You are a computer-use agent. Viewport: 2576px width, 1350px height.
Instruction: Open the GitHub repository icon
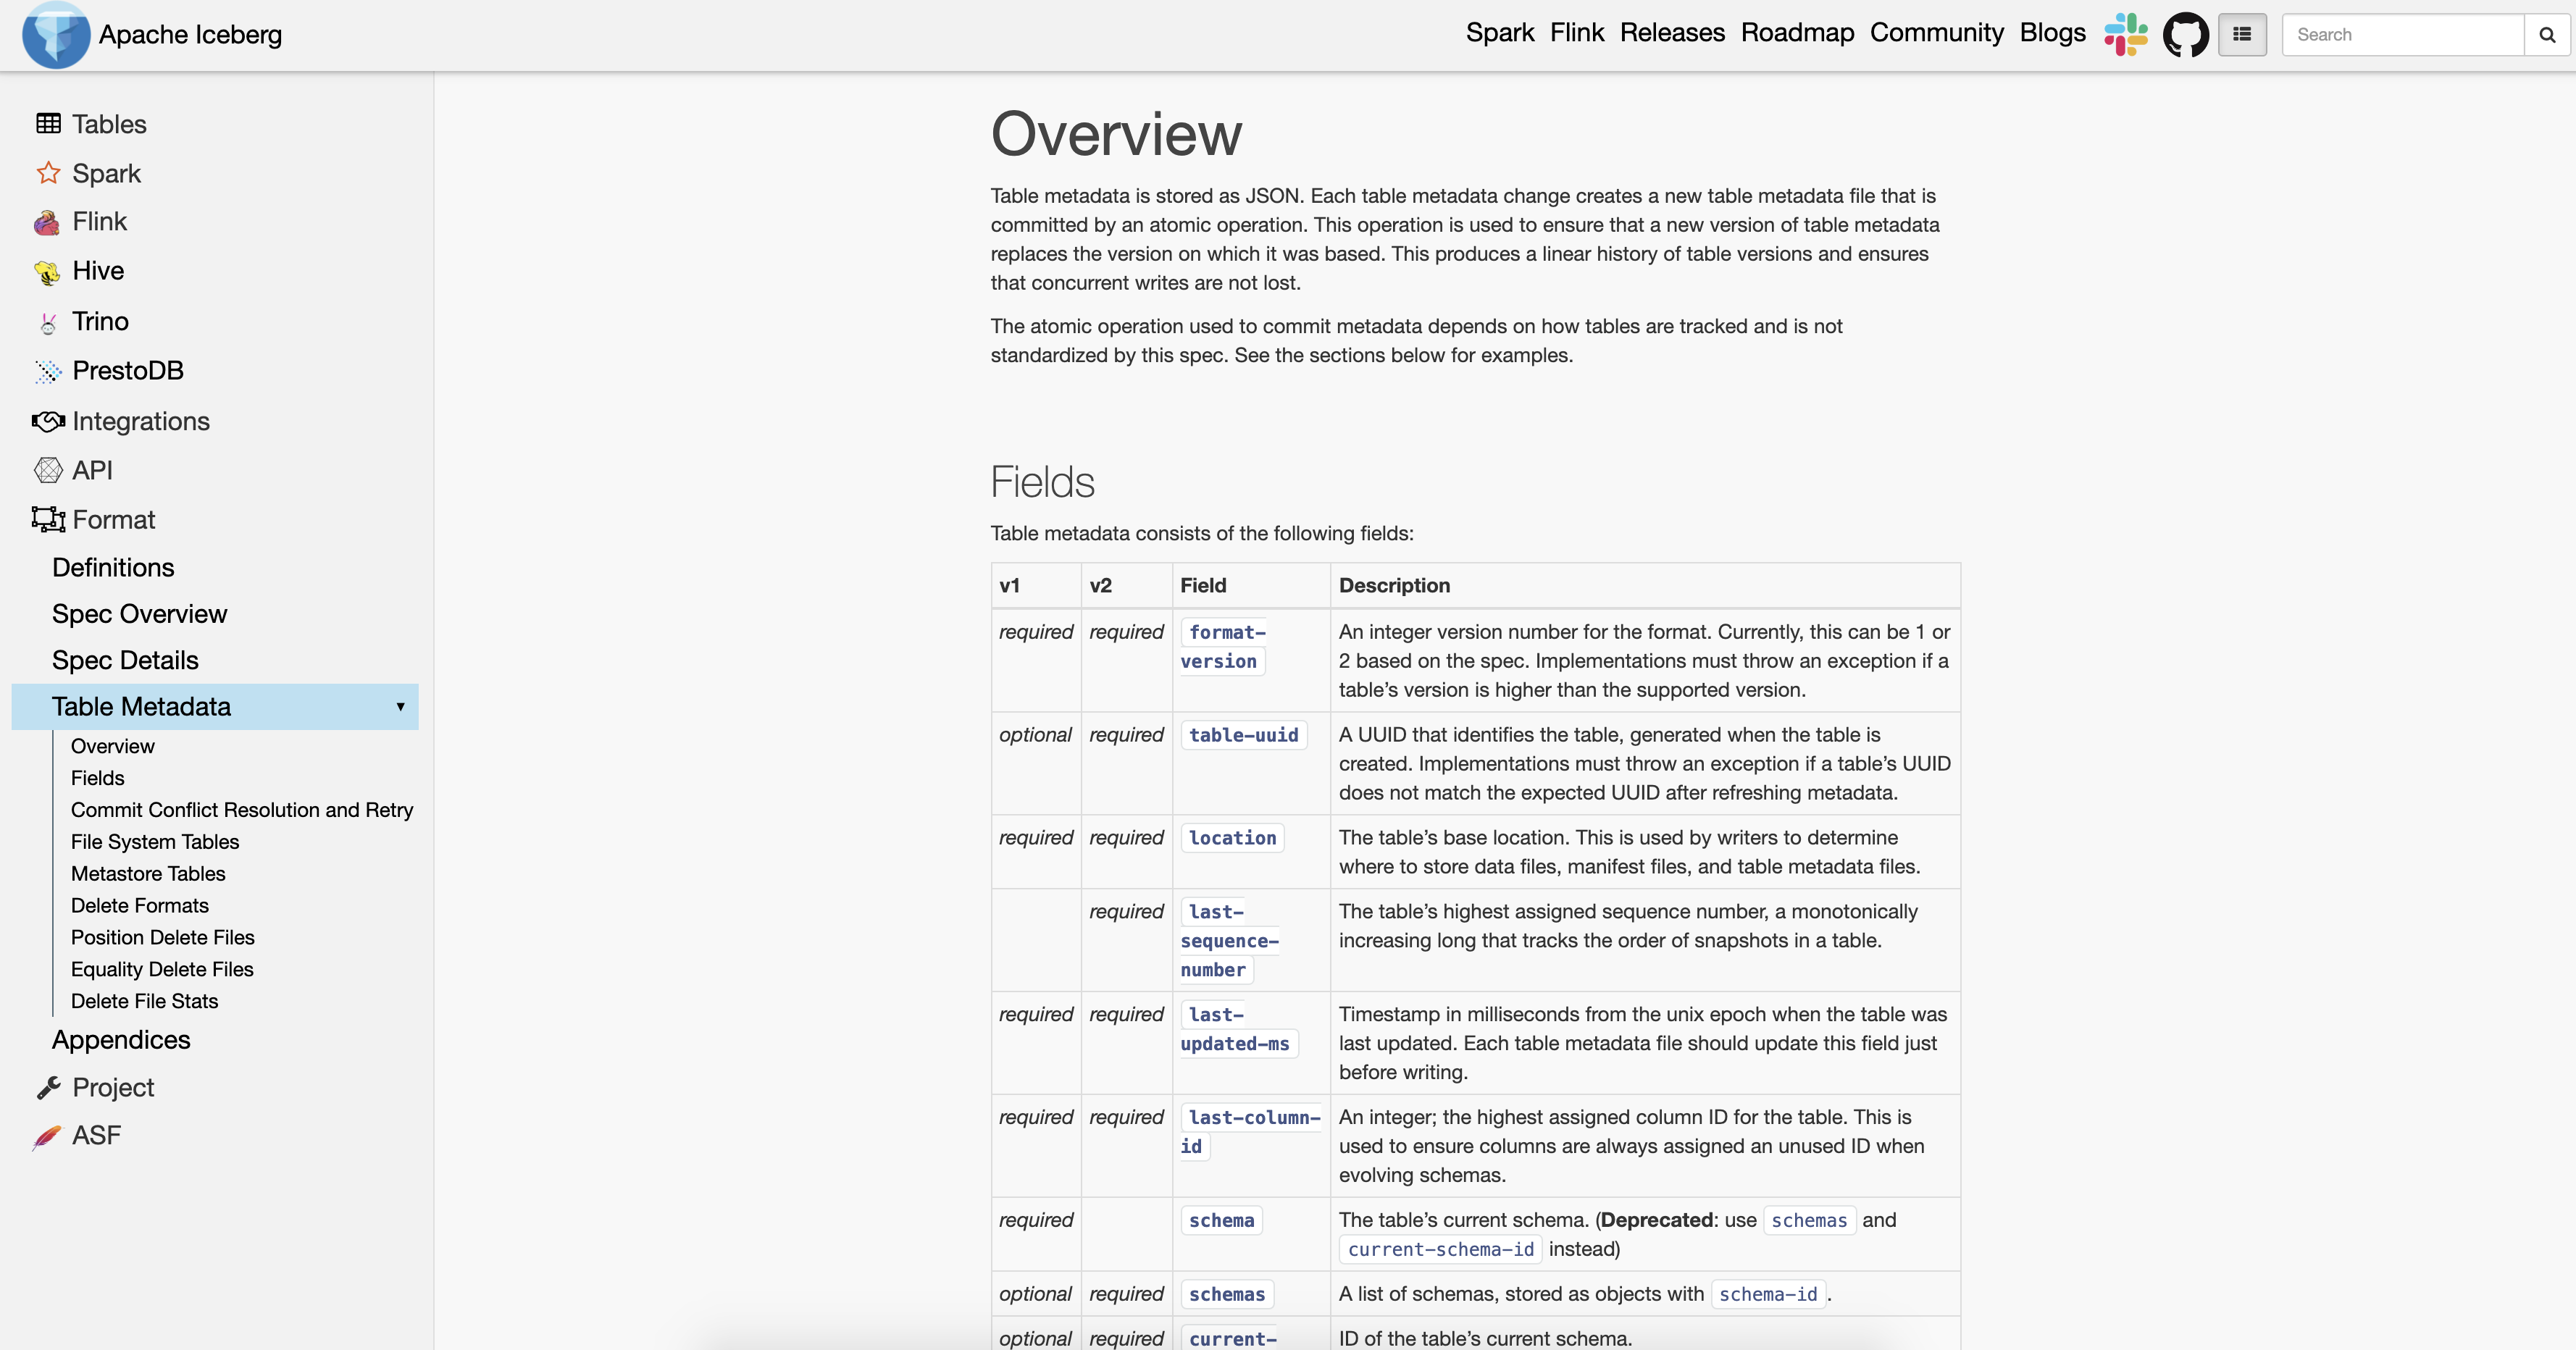pyautogui.click(x=2185, y=35)
